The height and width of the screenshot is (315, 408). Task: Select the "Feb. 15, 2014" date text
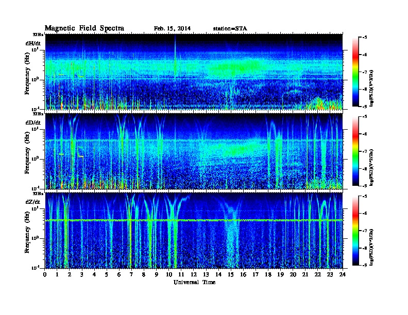[x=172, y=29]
